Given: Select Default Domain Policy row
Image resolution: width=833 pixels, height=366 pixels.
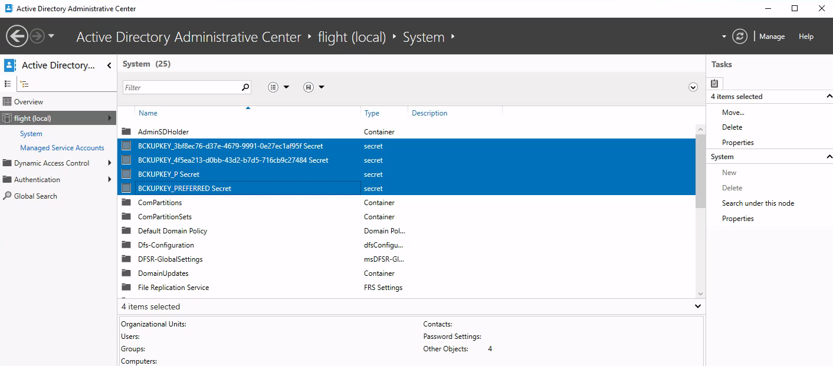Looking at the screenshot, I should [406, 231].
